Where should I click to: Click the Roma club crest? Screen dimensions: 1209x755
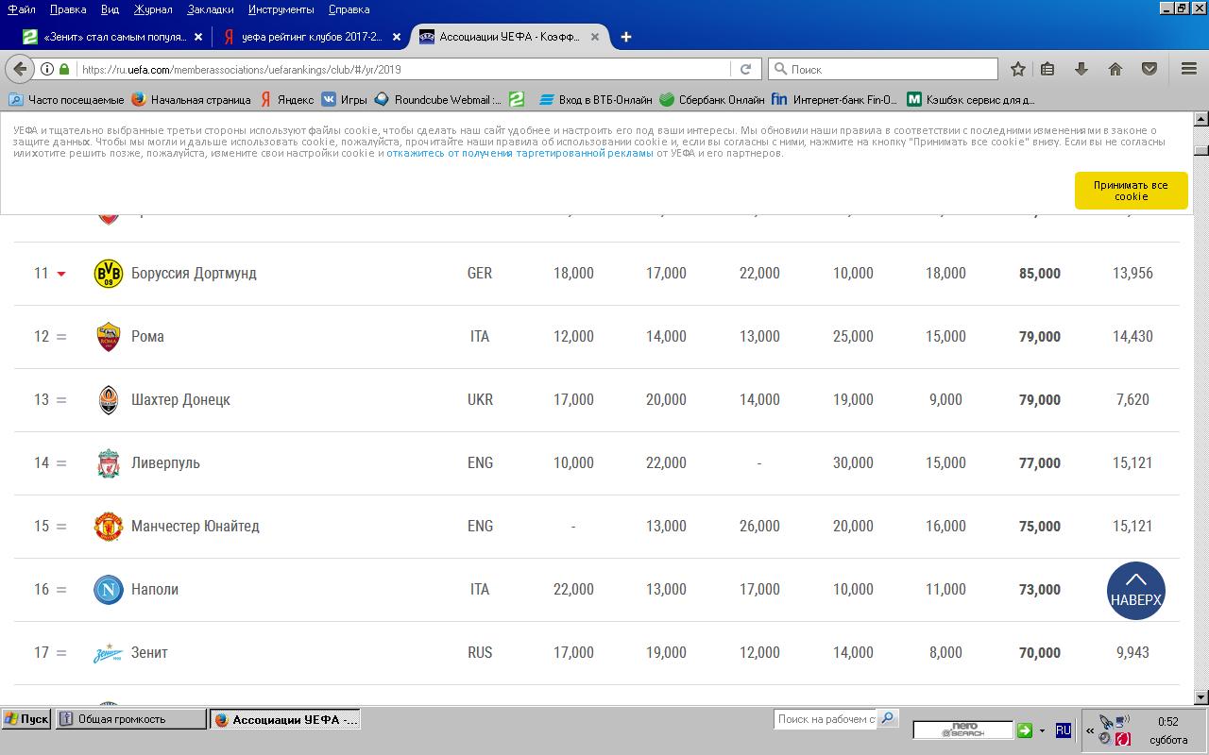[x=109, y=337]
